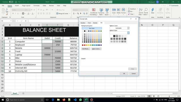
Task: Click the Borders icon in Font group
Action: [23, 14]
